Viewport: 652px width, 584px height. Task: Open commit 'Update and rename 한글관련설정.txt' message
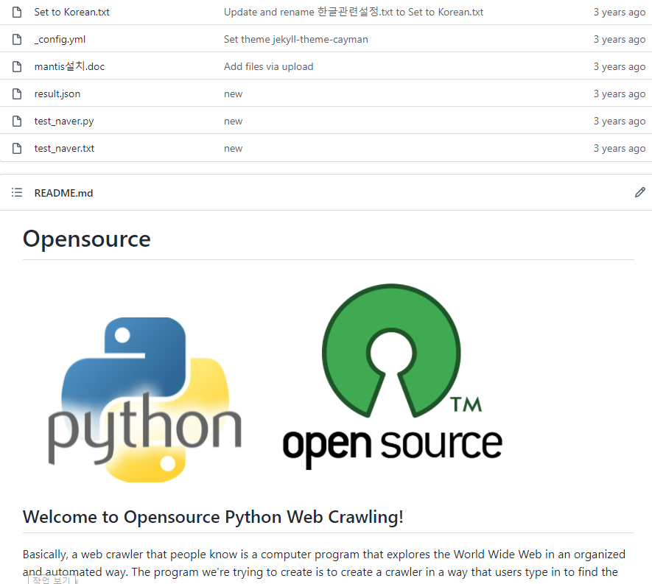pos(354,12)
